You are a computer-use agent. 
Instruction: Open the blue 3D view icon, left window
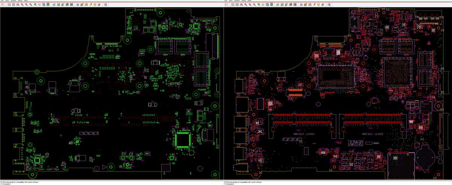[x=44, y=5]
